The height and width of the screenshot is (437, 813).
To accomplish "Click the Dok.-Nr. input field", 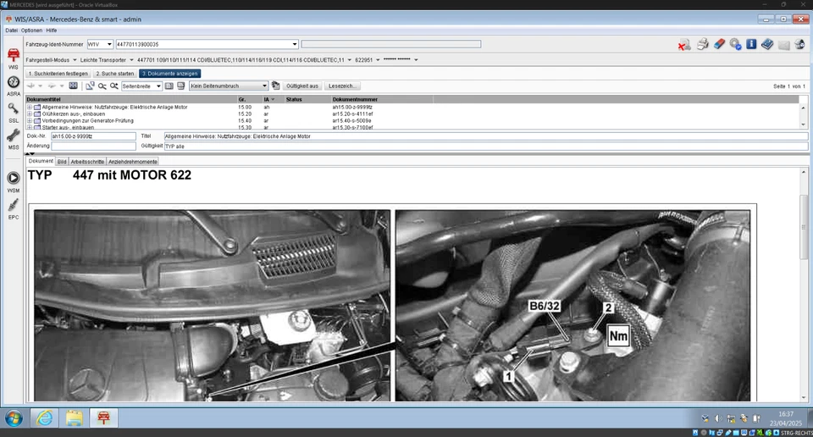I will 93,136.
